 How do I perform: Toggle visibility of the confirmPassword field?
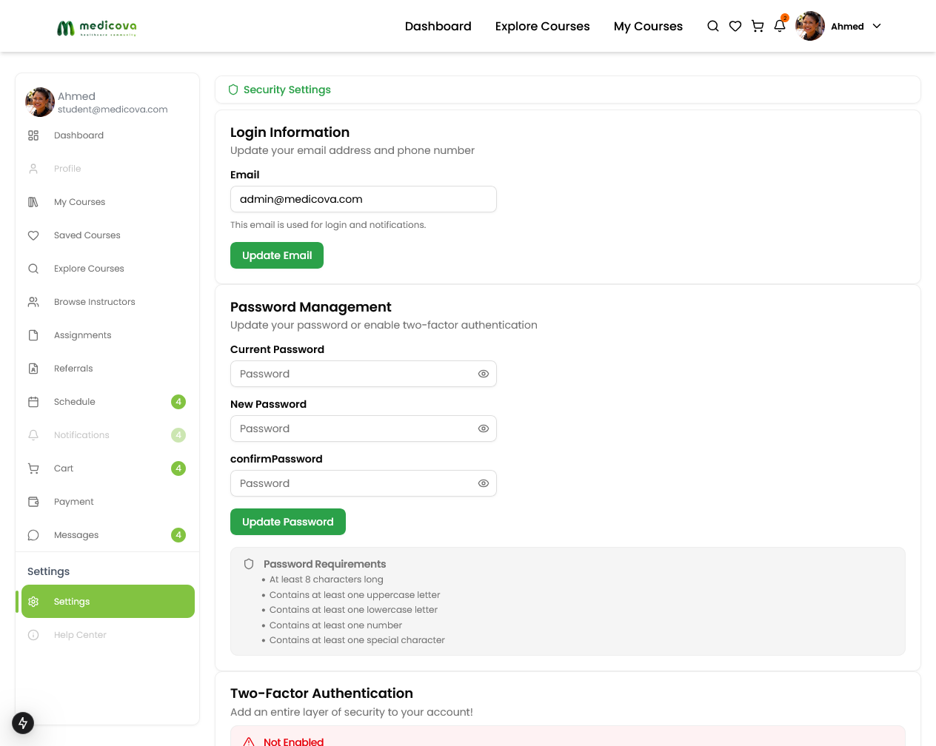(x=484, y=483)
